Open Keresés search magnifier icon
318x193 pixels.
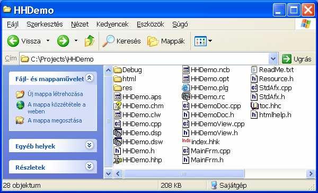click(x=108, y=41)
